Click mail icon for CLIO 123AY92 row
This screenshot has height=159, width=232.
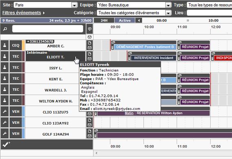[x=90, y=125]
